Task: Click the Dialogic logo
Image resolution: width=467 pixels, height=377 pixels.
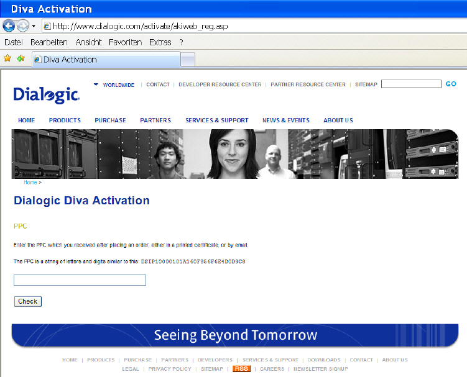Action: point(47,95)
